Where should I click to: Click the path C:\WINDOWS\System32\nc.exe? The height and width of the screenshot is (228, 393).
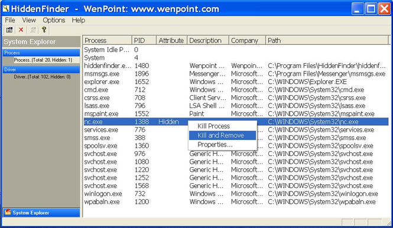point(313,122)
